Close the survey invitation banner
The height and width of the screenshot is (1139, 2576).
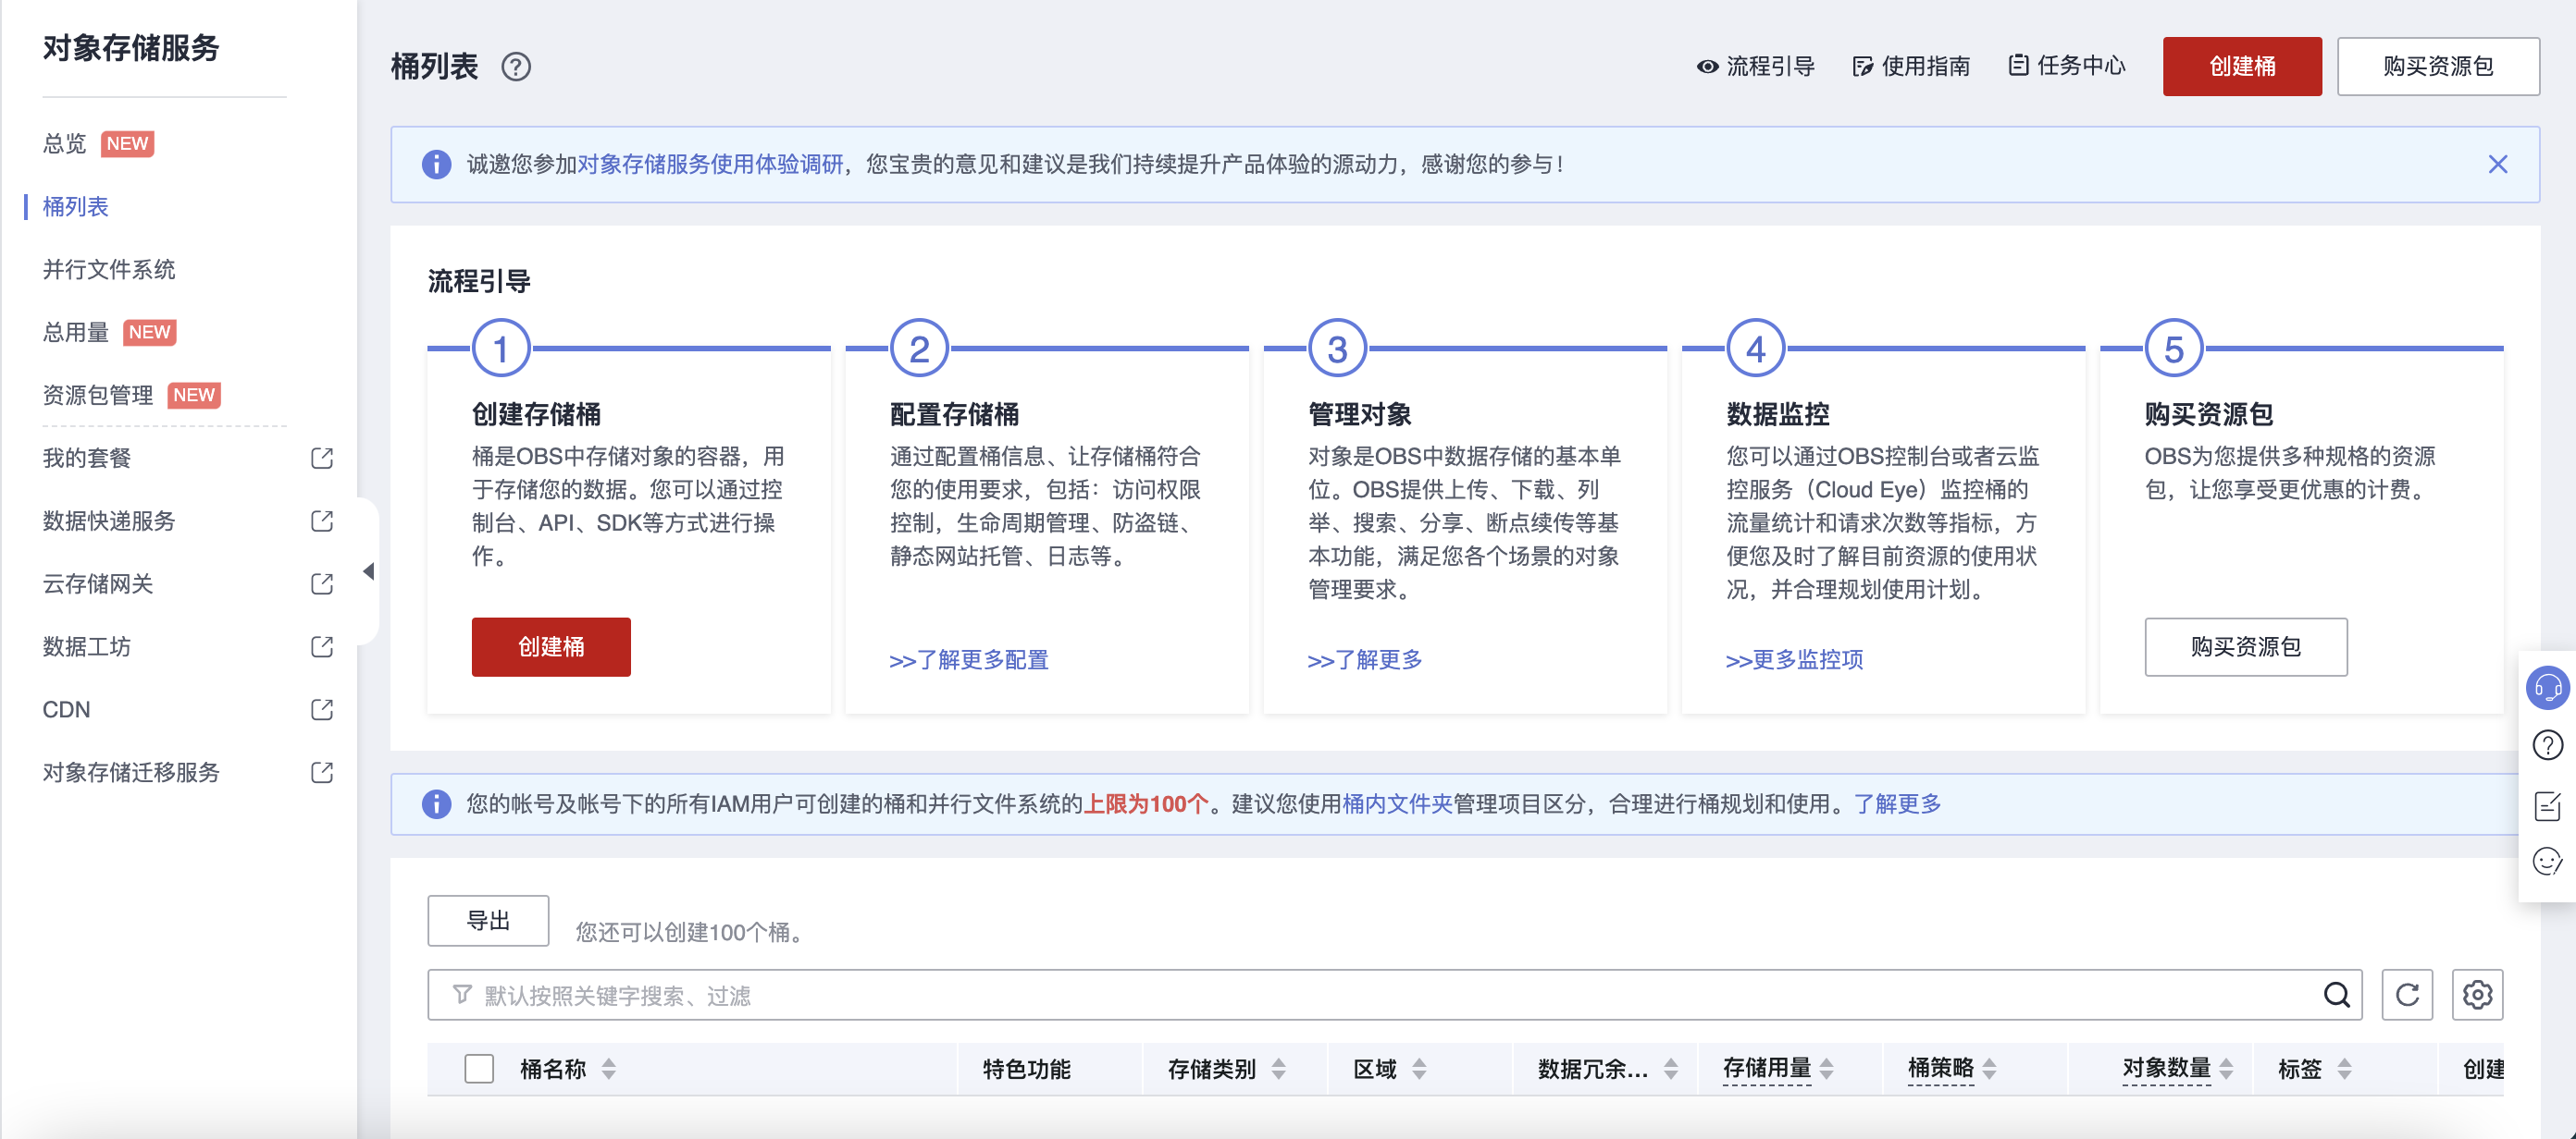pos(2497,164)
